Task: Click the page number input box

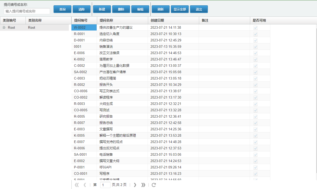Action: point(105,185)
